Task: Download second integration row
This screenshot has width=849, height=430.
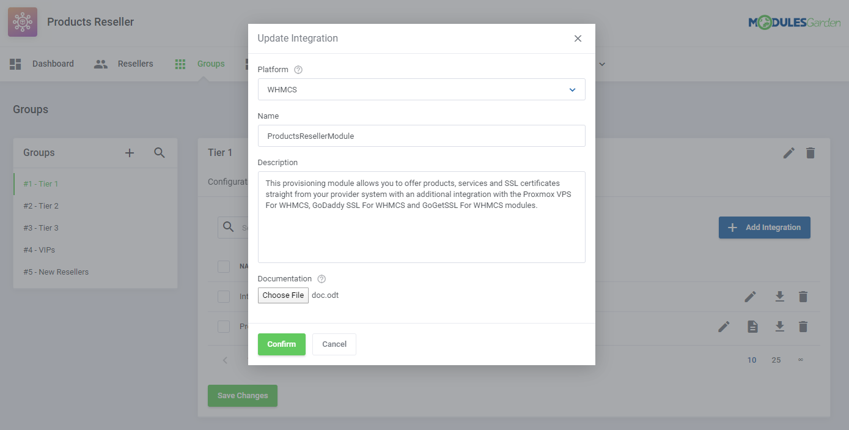Action: [x=779, y=327]
